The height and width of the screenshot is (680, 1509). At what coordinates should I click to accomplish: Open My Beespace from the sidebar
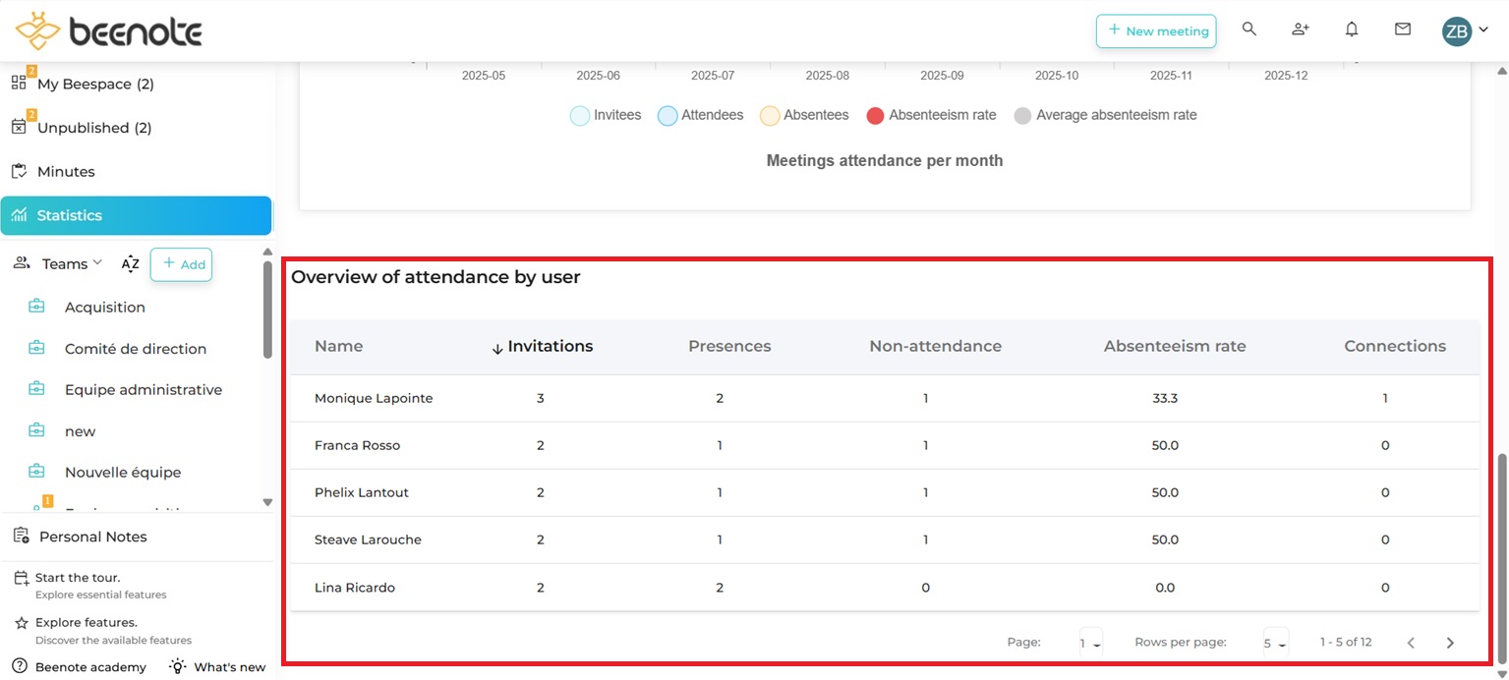[94, 84]
